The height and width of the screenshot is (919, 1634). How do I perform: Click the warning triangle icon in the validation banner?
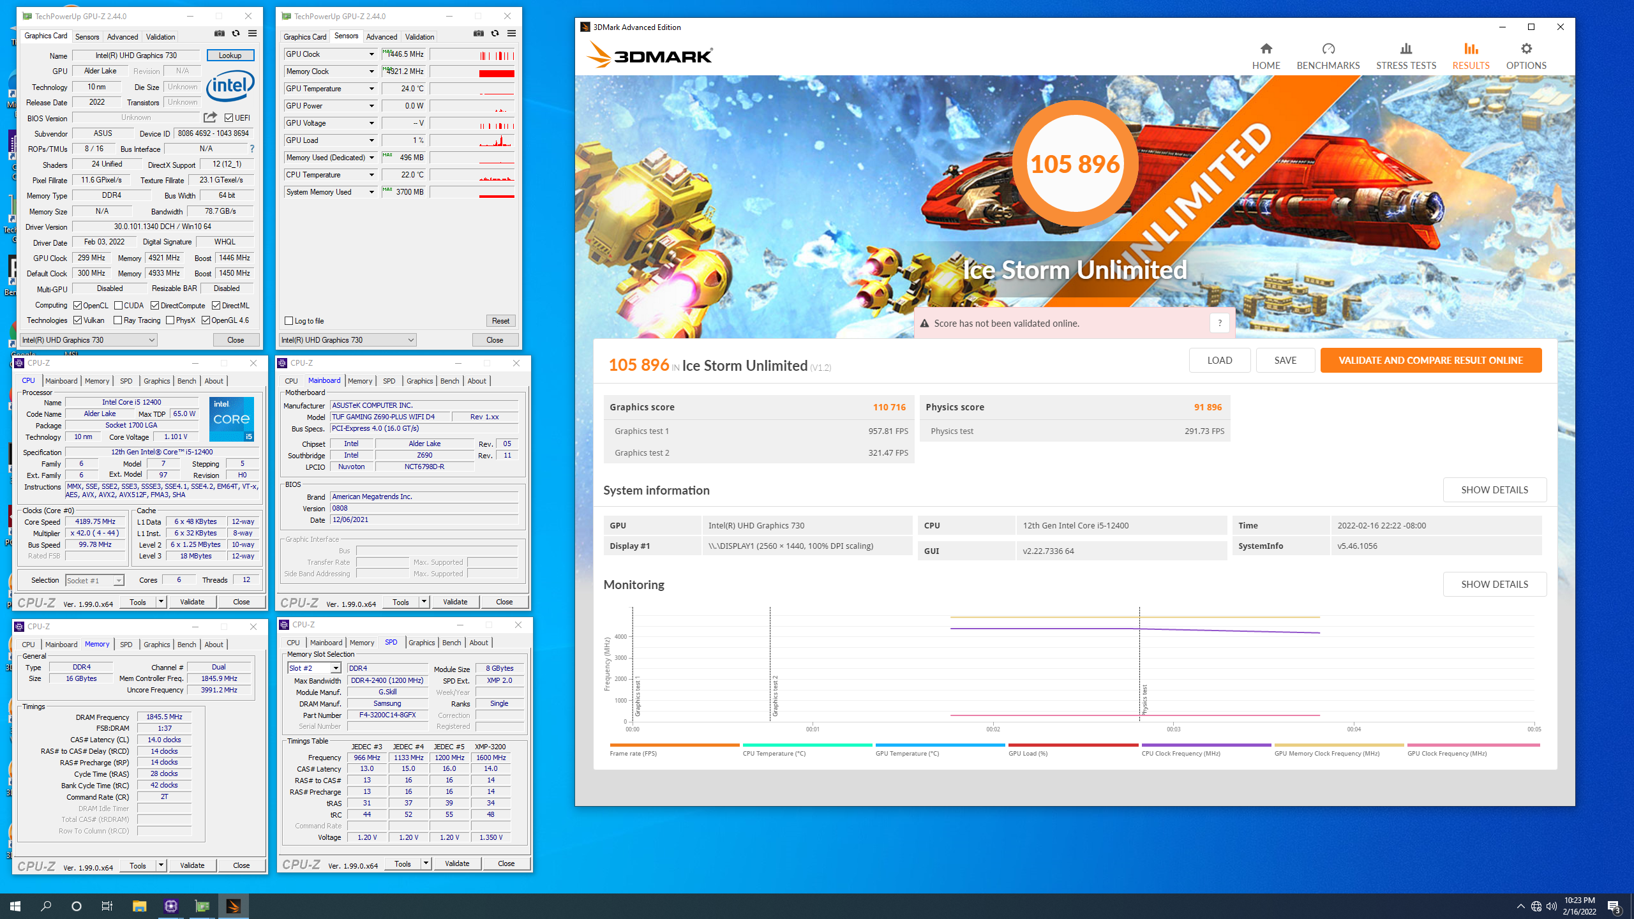(924, 324)
